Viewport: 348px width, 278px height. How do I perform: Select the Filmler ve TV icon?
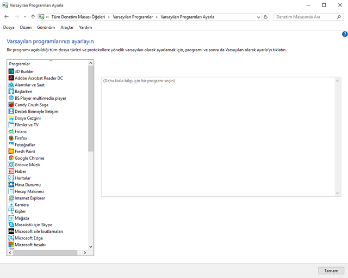coord(11,125)
